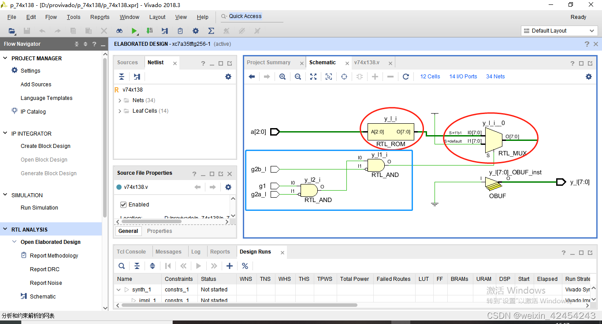Click the Sigma report icon in toolbar
This screenshot has width=602, height=324.
coord(211,31)
